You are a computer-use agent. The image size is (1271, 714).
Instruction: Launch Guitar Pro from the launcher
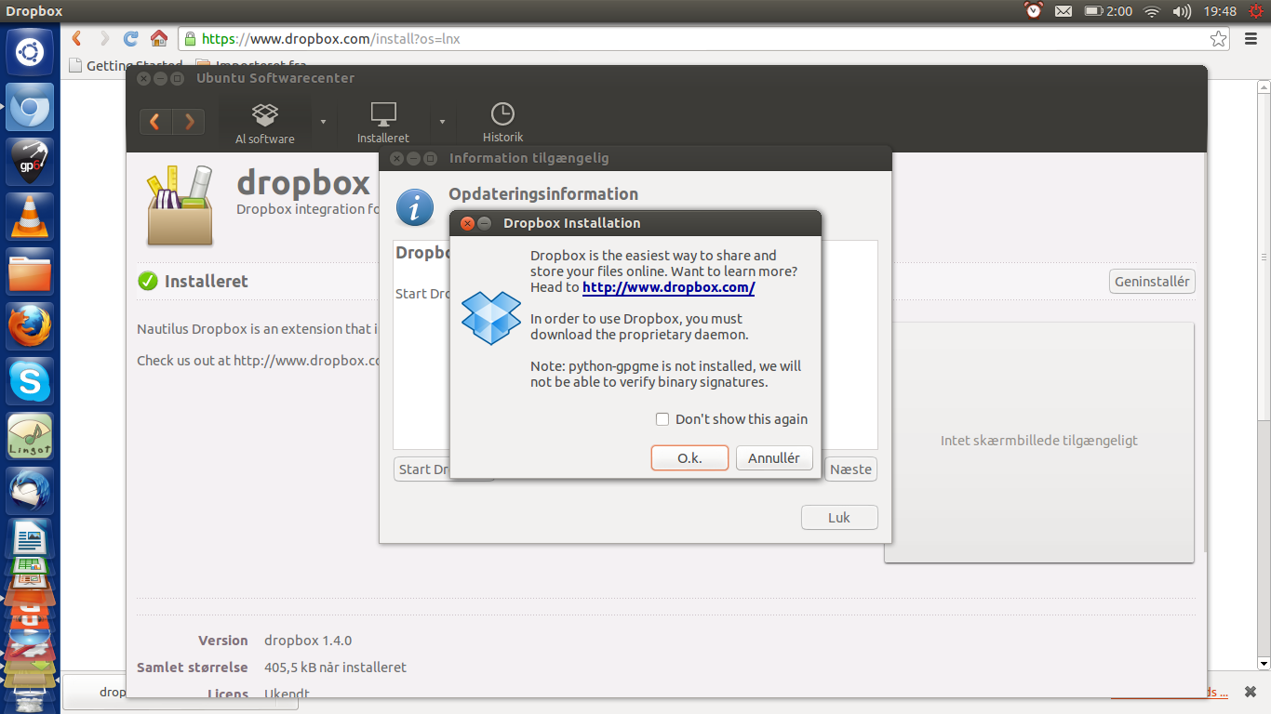[x=30, y=162]
